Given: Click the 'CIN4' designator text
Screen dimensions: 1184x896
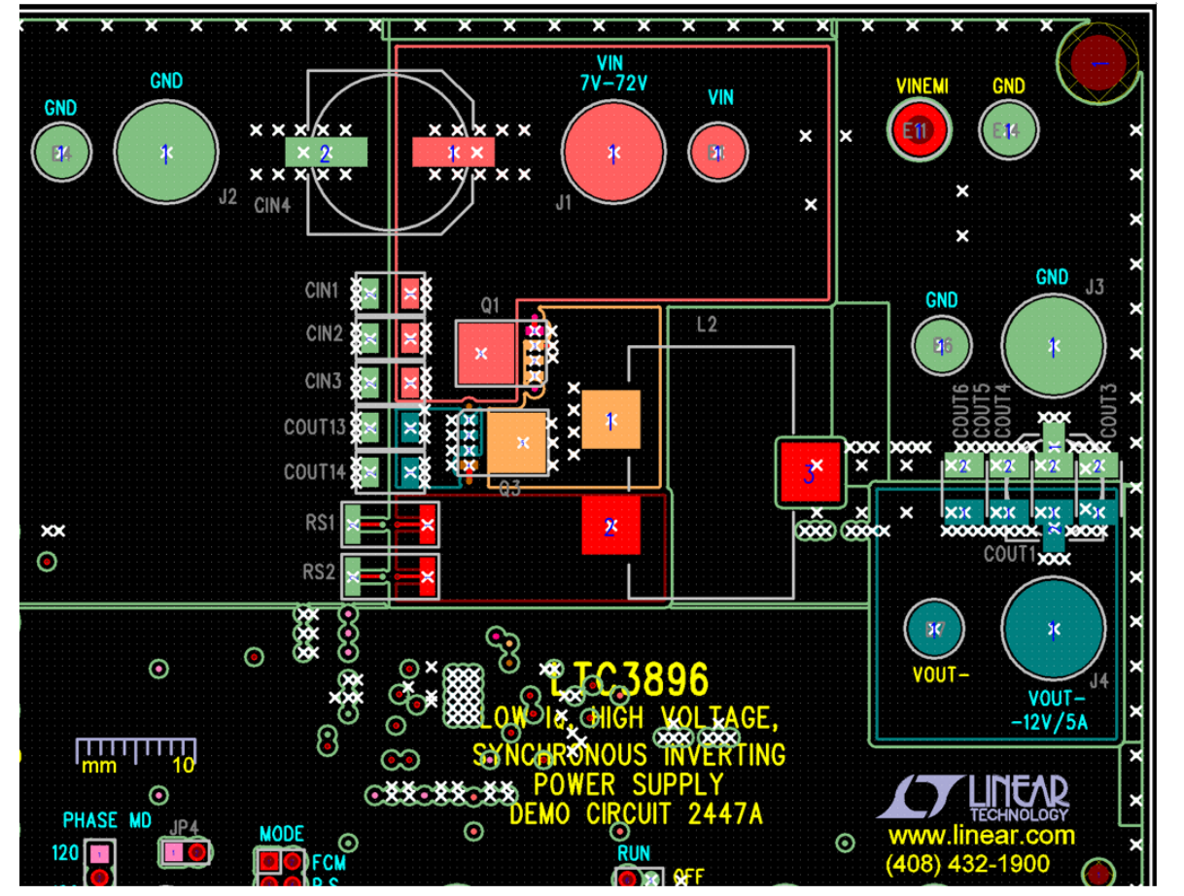Looking at the screenshot, I should click(x=272, y=206).
